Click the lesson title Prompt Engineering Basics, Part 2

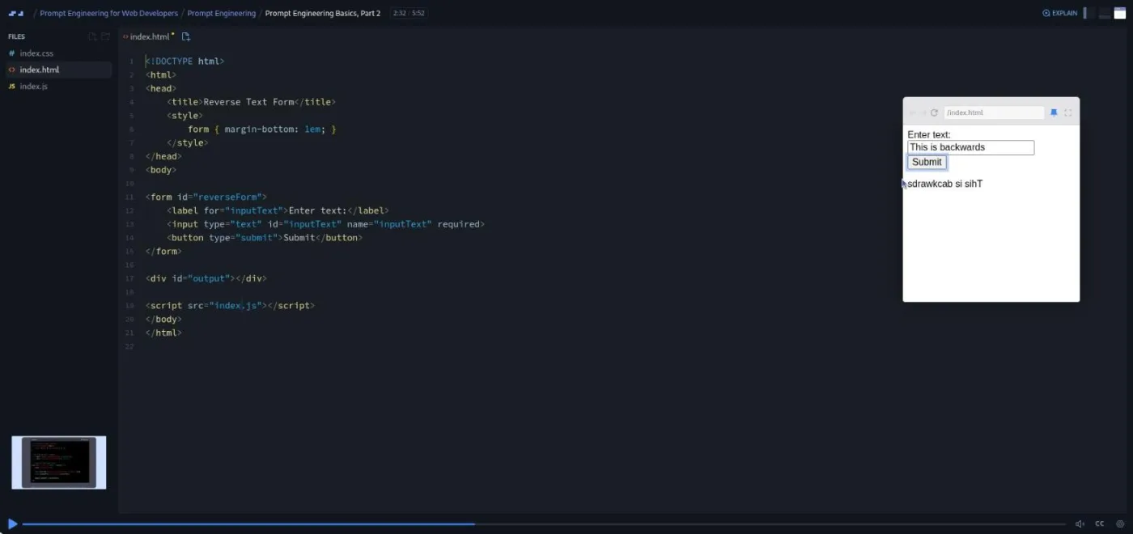pos(322,13)
